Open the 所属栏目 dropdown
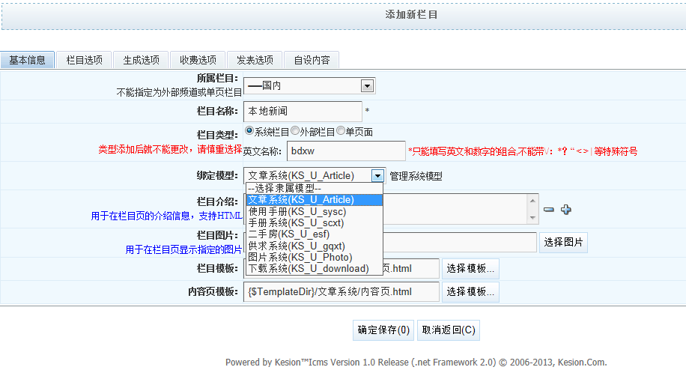Image resolution: width=686 pixels, height=376 pixels. [367, 86]
